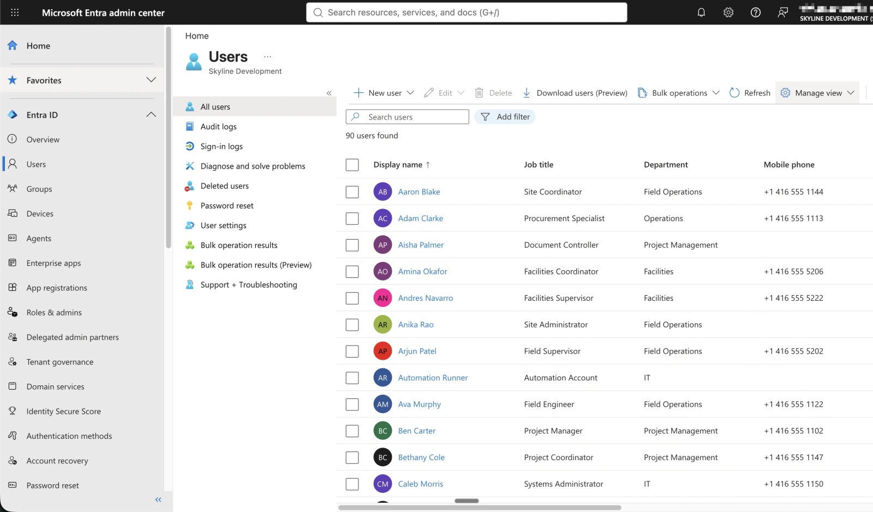Viewport: 873px width, 512px height.
Task: Collapse the Users resource menu double chevron
Action: pyautogui.click(x=329, y=93)
